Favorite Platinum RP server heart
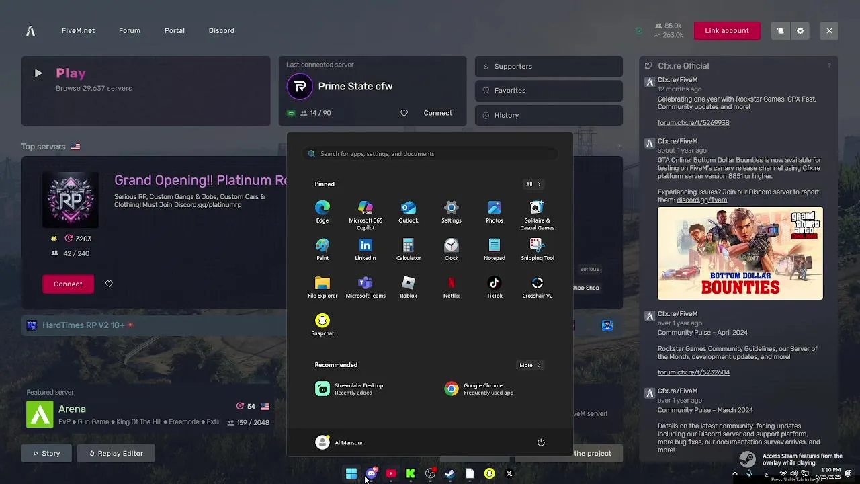Image resolution: width=860 pixels, height=484 pixels. [109, 284]
